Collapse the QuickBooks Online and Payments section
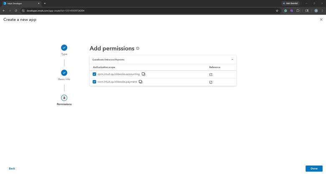326x174 pixels. tap(232, 60)
